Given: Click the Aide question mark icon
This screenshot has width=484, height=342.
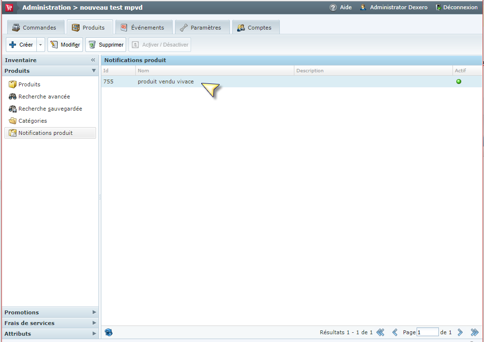Looking at the screenshot, I should tap(333, 7).
